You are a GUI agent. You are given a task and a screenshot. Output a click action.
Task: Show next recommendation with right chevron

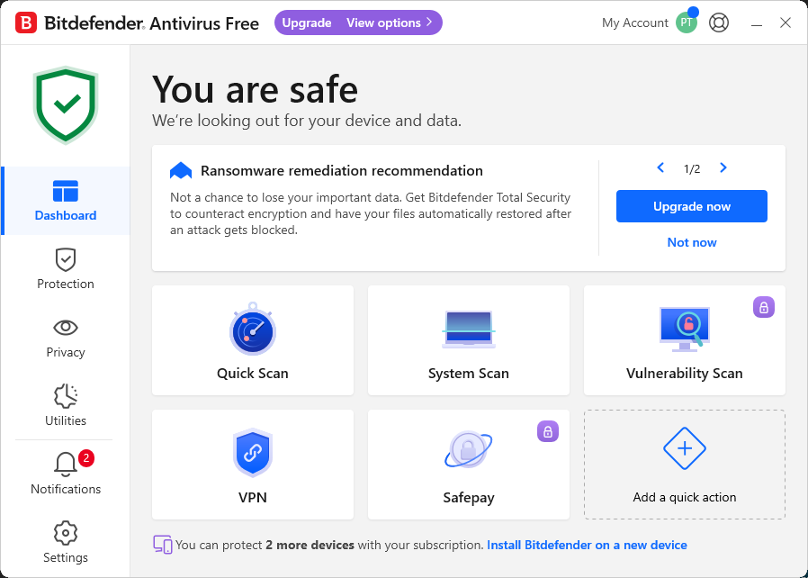(x=723, y=168)
